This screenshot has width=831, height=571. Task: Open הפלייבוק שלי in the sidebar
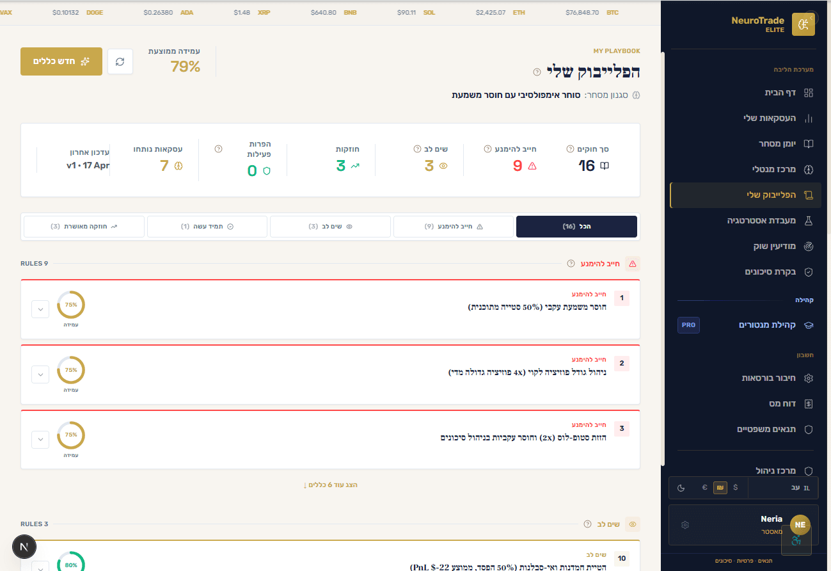click(x=745, y=195)
